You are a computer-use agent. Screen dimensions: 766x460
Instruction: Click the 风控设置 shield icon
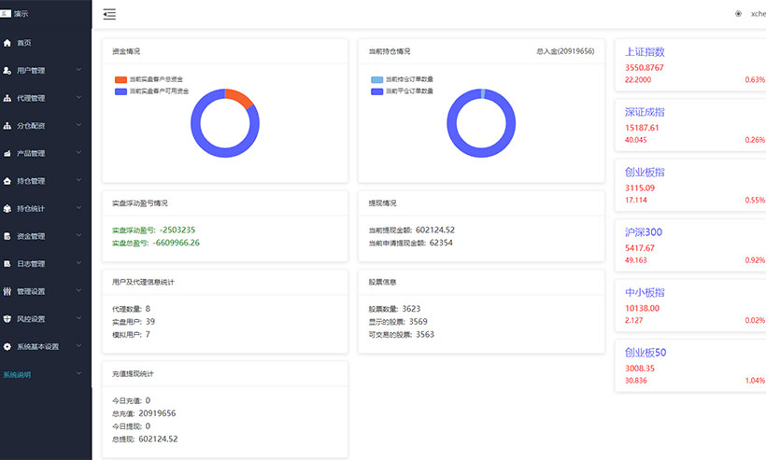point(7,319)
